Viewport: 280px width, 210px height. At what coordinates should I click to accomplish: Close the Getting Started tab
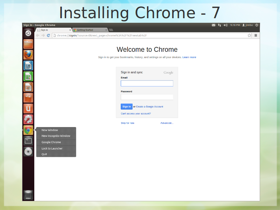(x=106, y=30)
